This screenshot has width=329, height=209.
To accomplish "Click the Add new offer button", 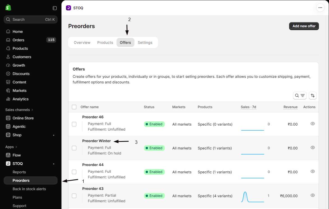I will click(x=304, y=26).
